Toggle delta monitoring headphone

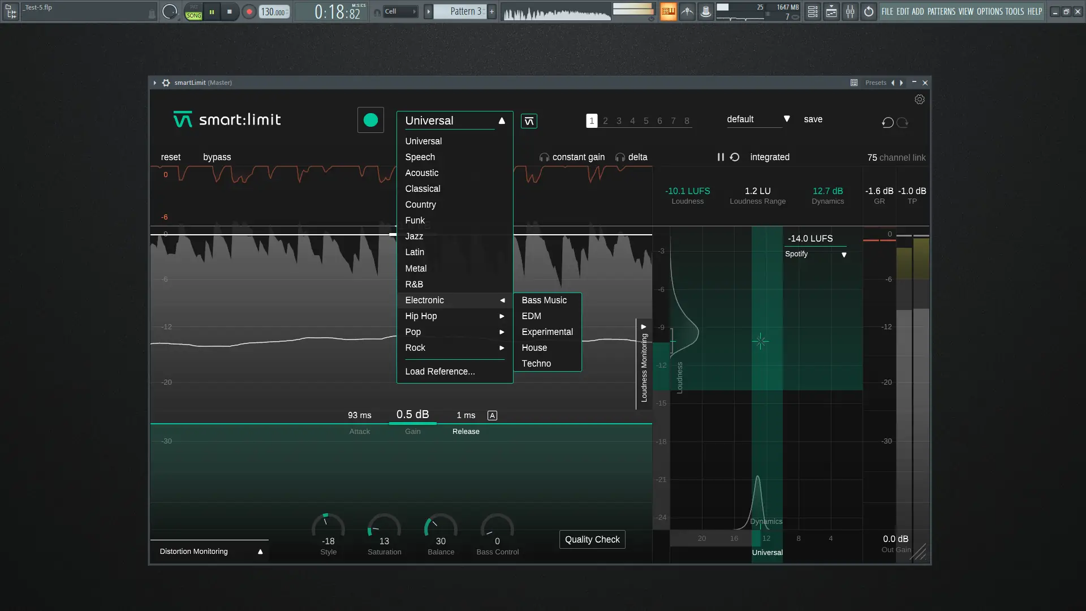[x=620, y=157]
